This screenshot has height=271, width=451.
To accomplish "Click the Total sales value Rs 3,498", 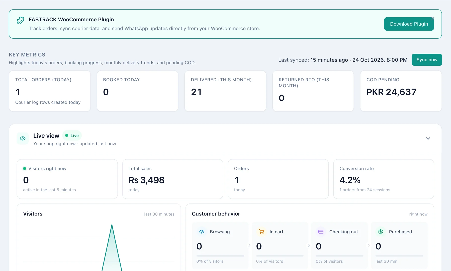I will (146, 180).
